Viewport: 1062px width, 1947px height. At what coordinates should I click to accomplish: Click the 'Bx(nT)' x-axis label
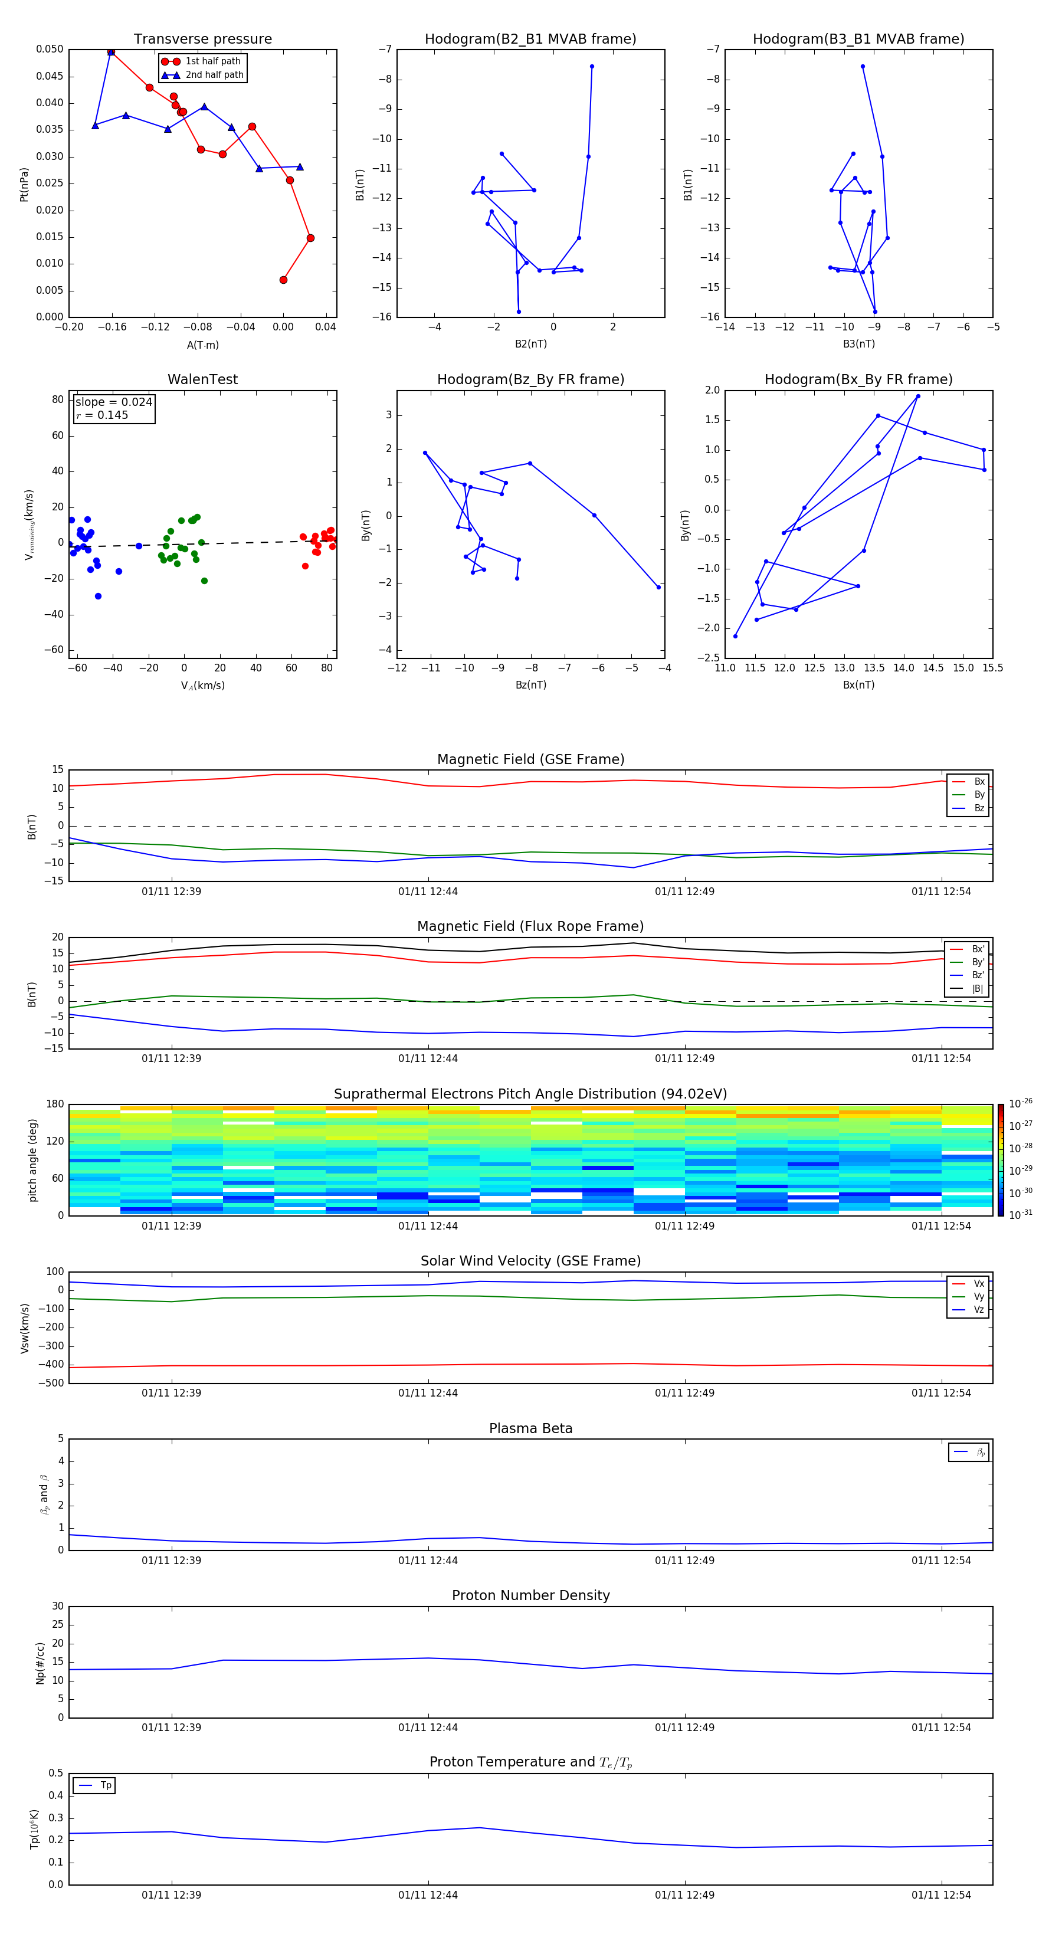point(858,685)
